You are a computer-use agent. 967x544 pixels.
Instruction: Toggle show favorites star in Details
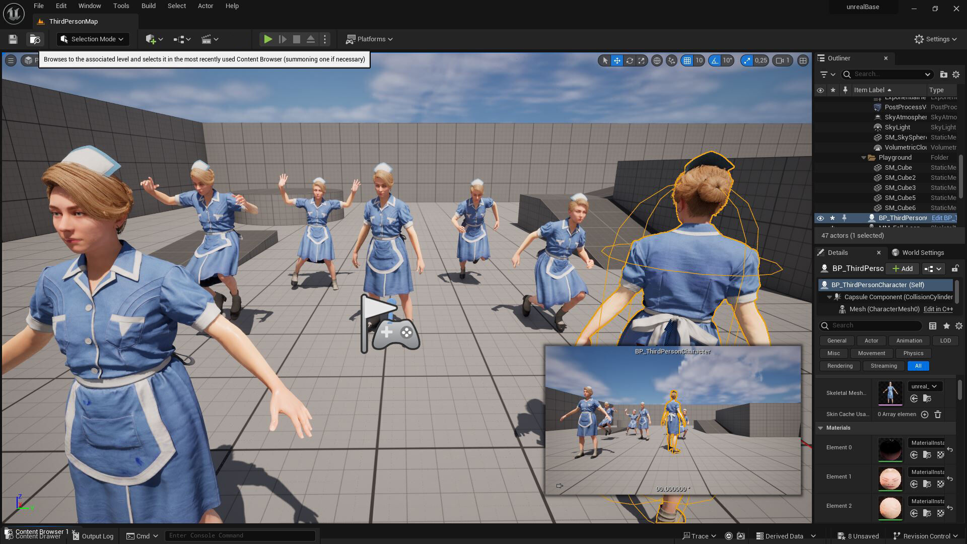pos(946,326)
